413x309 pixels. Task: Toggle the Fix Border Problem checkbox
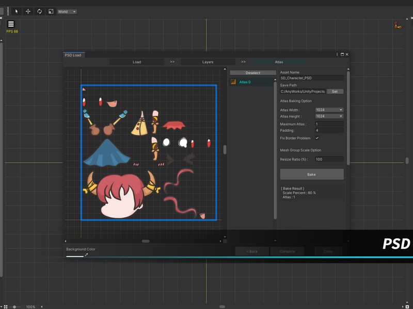[x=317, y=138]
